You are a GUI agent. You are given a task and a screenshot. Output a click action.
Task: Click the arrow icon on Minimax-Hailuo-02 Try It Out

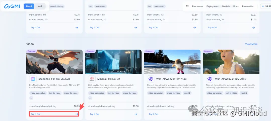[136, 114]
